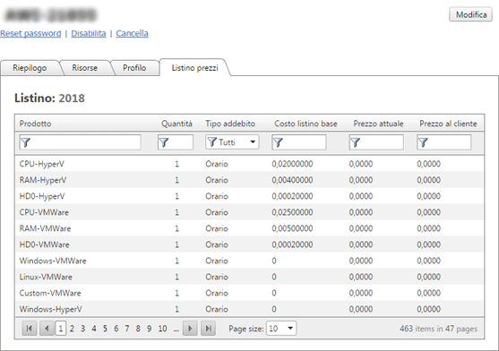Open the Page size dropdown

(x=281, y=329)
